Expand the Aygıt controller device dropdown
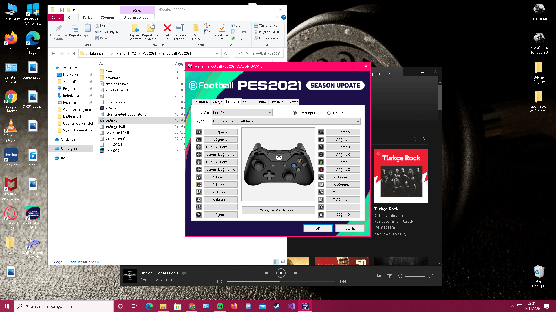 click(358, 121)
